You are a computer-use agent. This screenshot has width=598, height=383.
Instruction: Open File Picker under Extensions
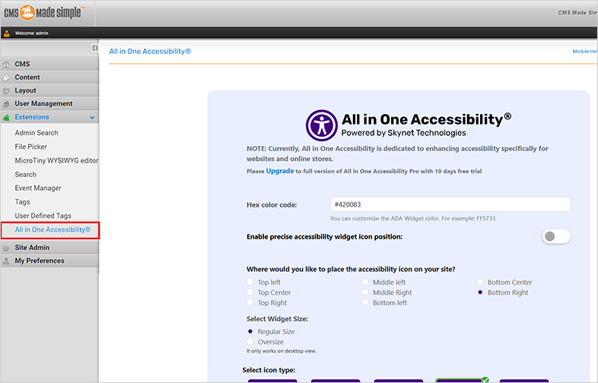click(x=31, y=147)
